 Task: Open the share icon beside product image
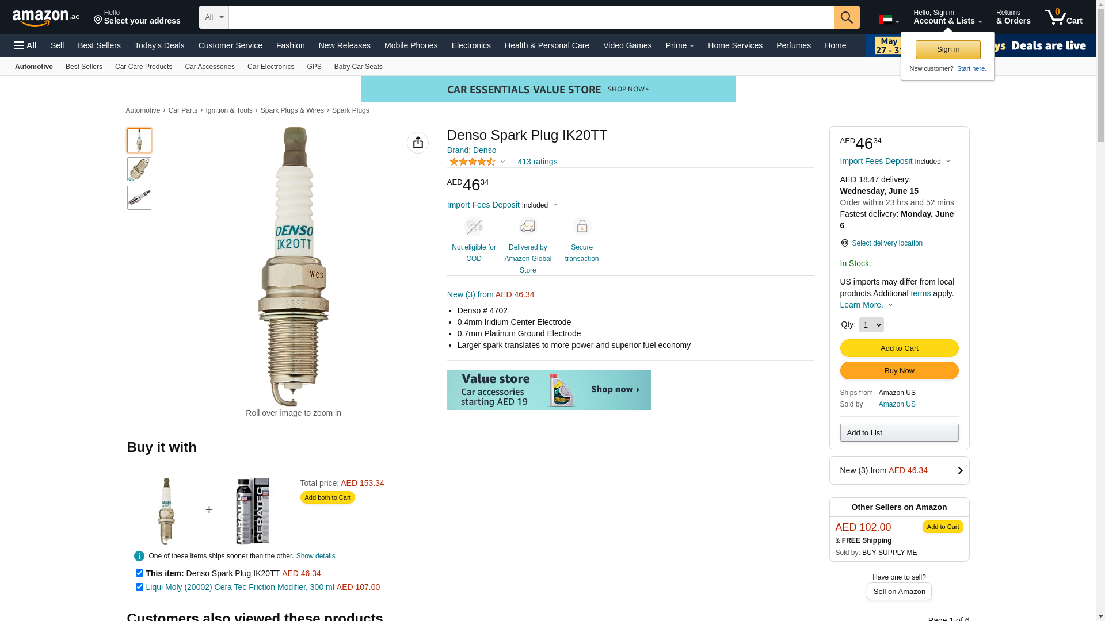pos(418,143)
